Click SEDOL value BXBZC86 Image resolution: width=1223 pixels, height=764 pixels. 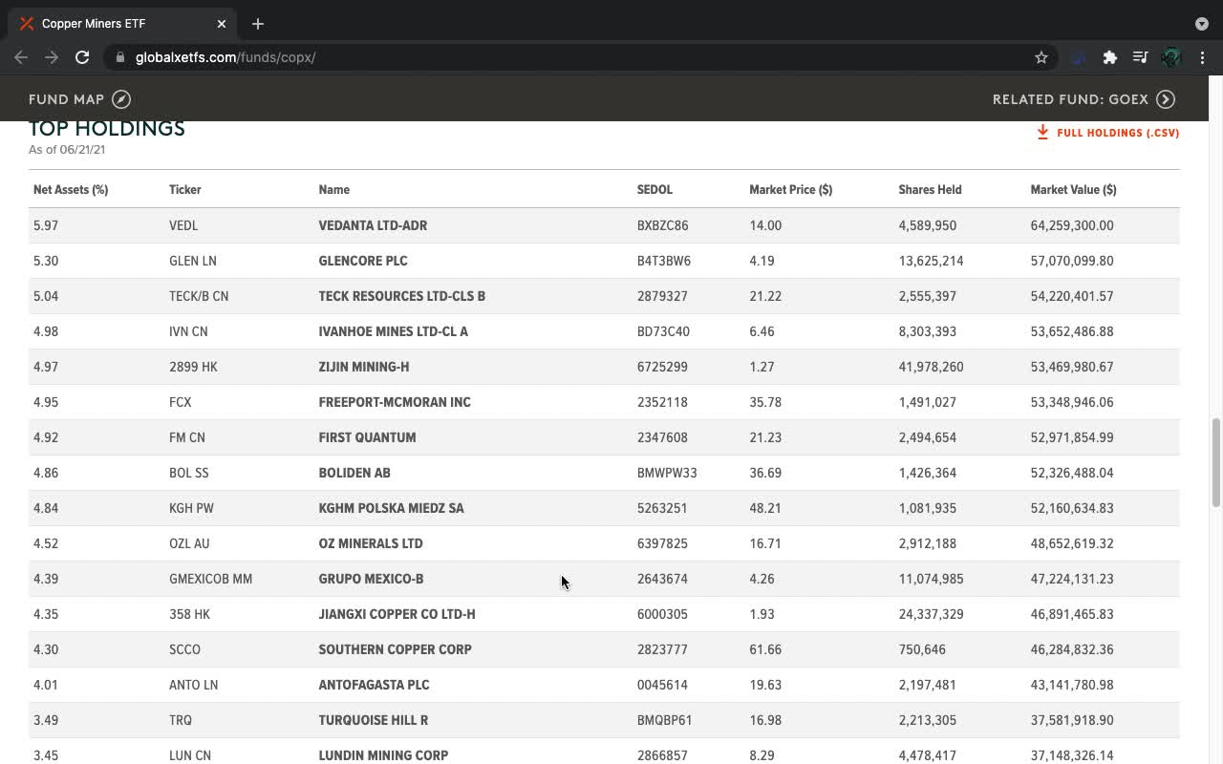[663, 225]
